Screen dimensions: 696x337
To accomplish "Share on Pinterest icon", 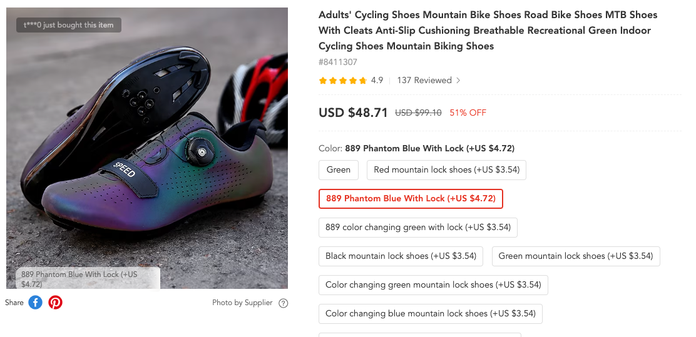I will tap(56, 303).
